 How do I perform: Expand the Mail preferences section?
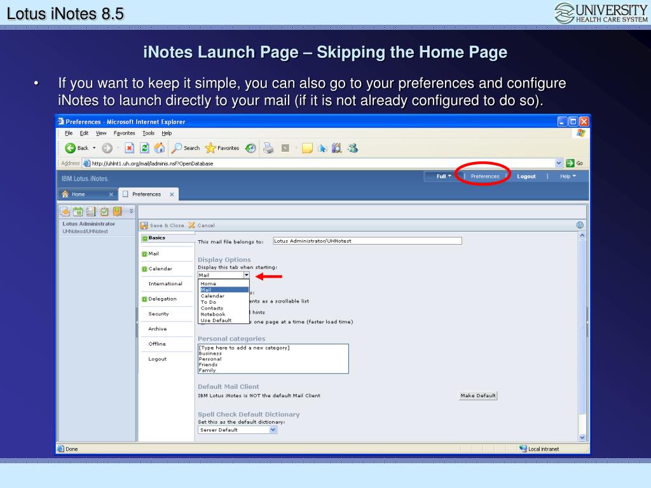tap(144, 254)
